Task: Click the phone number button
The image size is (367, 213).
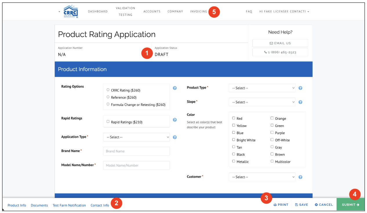Action: point(280,52)
